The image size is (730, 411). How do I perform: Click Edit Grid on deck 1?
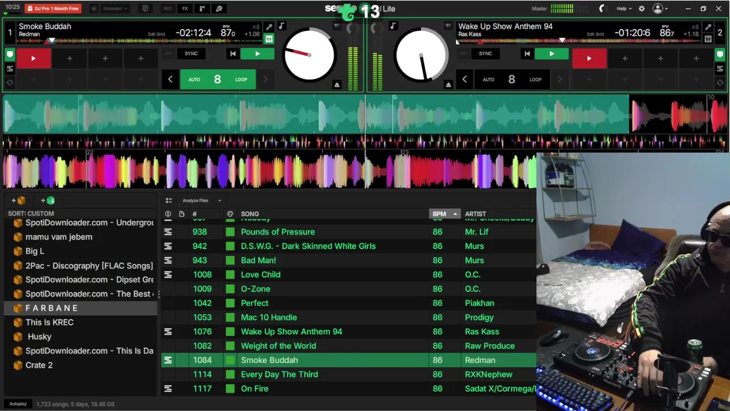(x=156, y=34)
